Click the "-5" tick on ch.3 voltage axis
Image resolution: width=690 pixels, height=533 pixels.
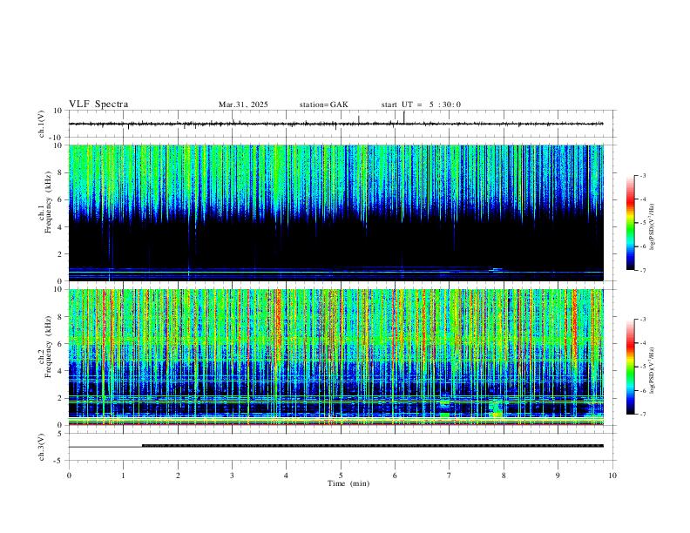[59, 461]
